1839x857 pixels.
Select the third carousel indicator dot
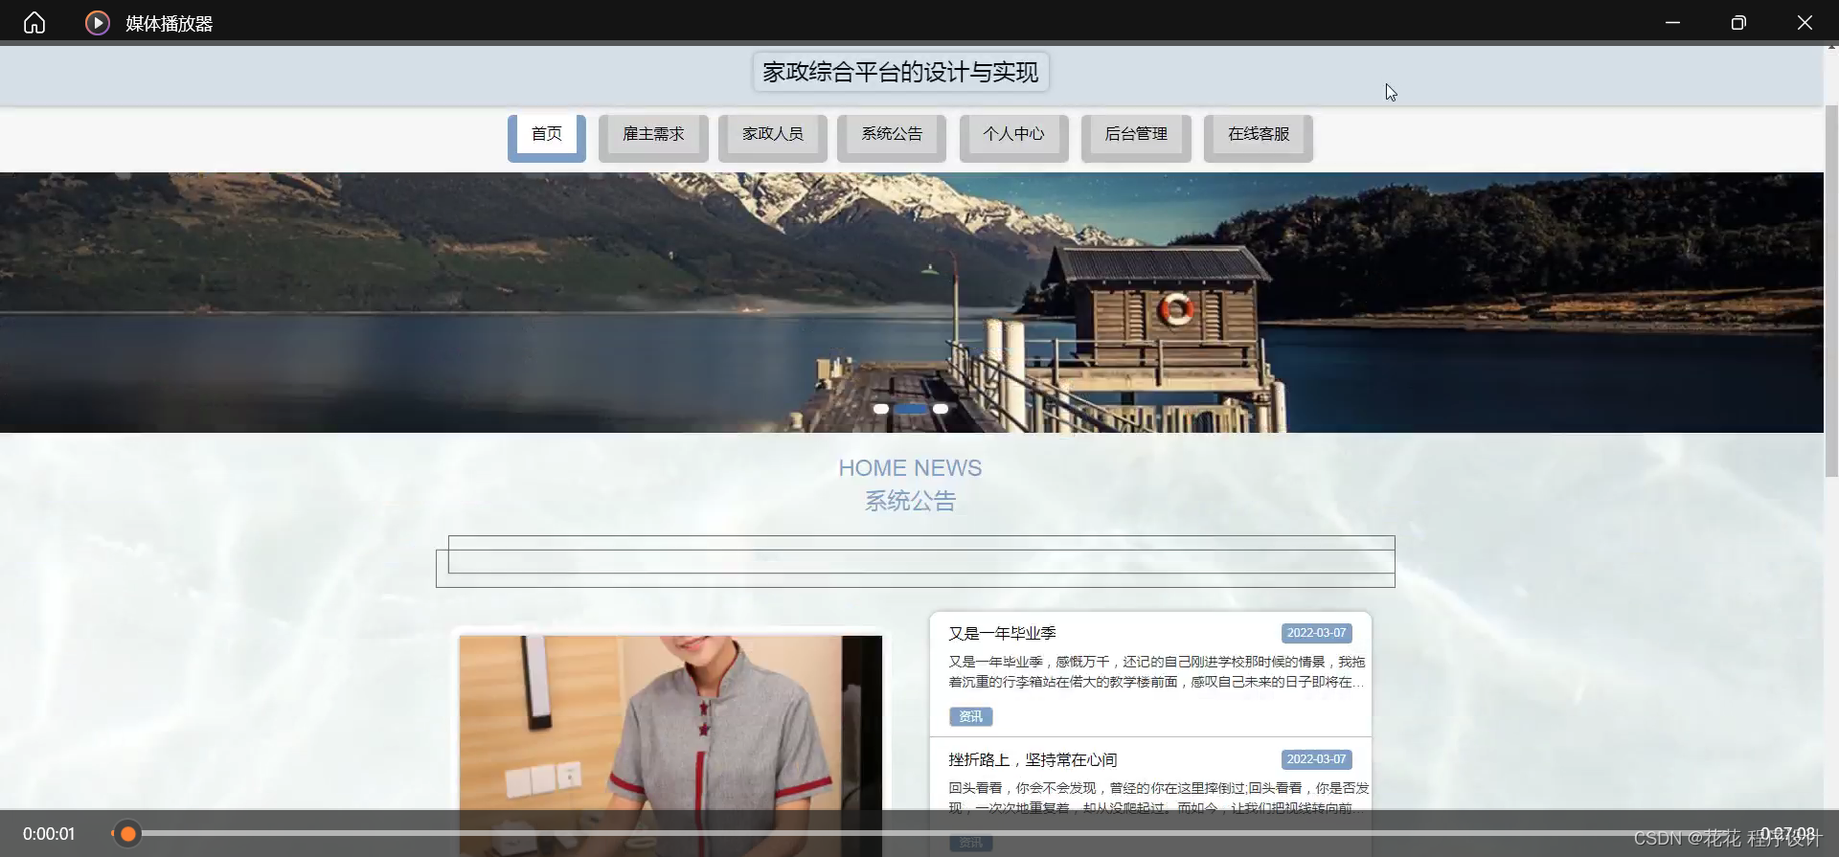pyautogui.click(x=941, y=409)
